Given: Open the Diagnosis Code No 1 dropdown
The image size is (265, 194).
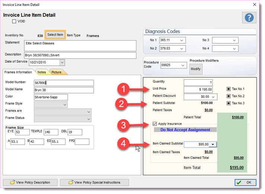Looking at the screenshot, I should coord(182,40).
